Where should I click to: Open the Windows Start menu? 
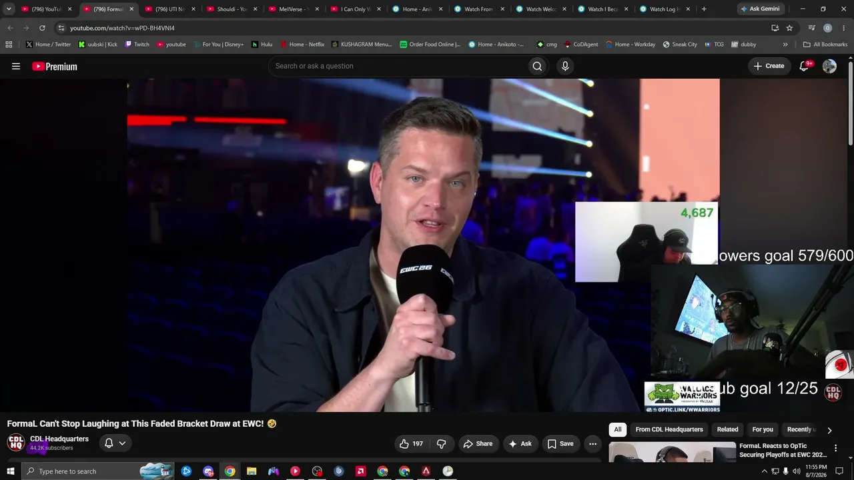tap(10, 471)
